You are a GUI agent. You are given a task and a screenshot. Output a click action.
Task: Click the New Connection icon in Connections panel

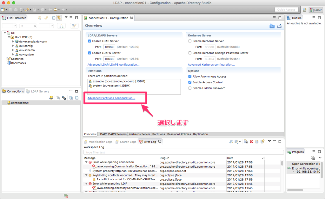51,98
